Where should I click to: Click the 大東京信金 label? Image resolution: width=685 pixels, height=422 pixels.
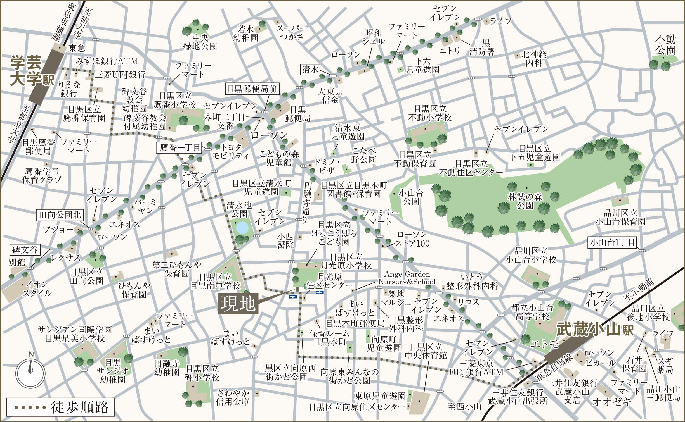click(330, 96)
